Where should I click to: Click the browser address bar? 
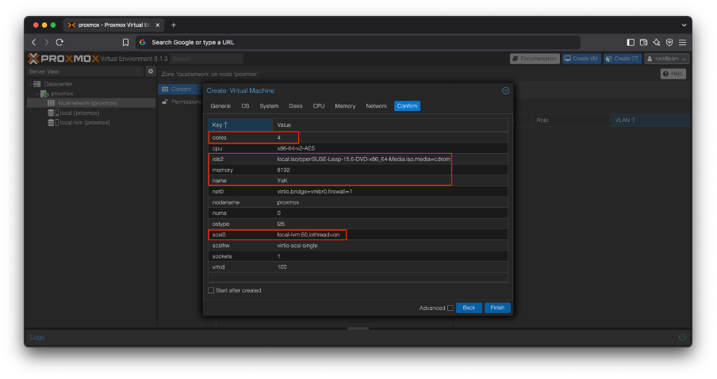(x=358, y=43)
